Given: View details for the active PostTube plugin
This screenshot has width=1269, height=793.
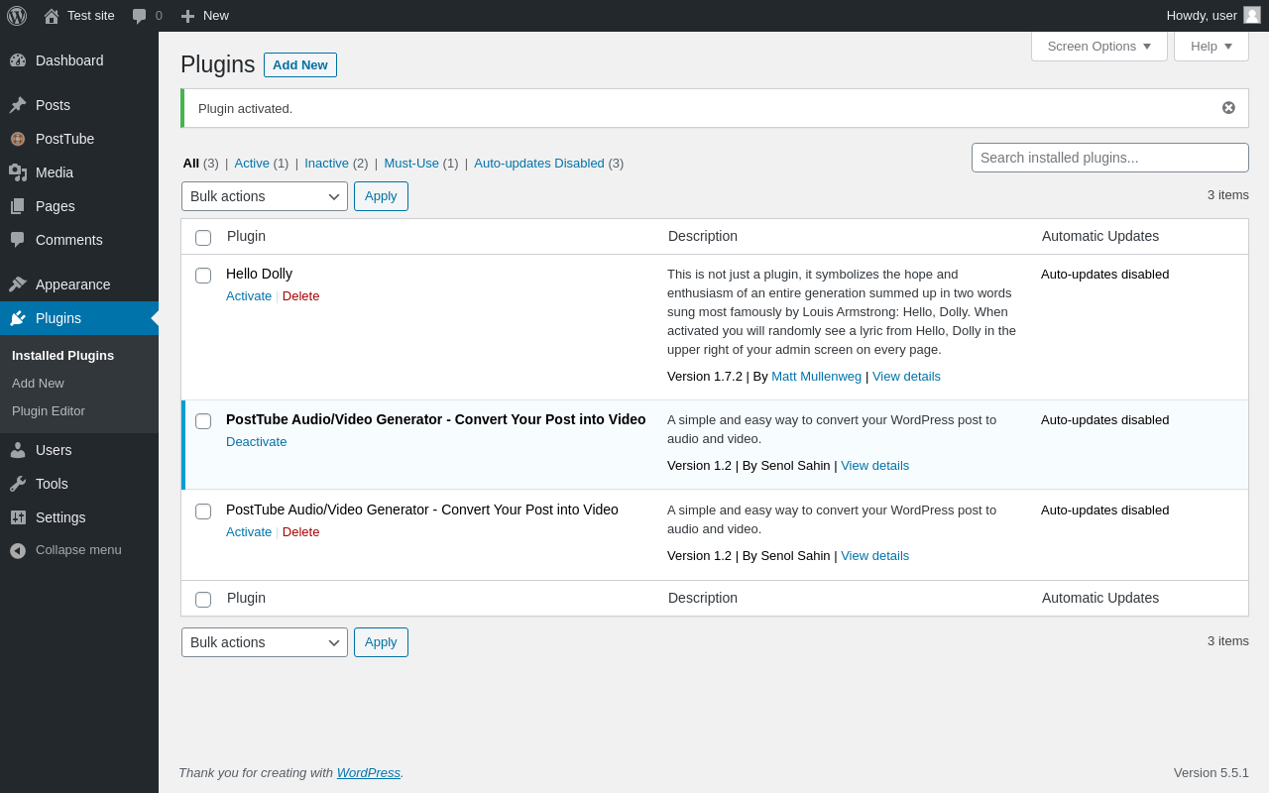Looking at the screenshot, I should click(x=875, y=466).
